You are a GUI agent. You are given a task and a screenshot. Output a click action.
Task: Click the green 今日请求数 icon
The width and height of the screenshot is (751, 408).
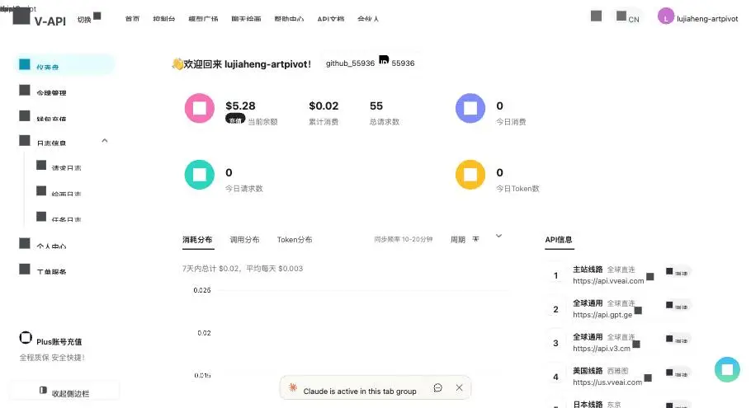click(199, 175)
